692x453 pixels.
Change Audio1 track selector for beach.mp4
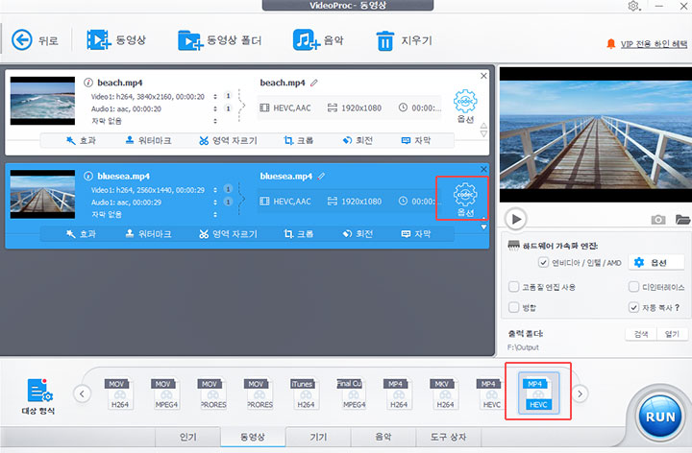[x=215, y=108]
